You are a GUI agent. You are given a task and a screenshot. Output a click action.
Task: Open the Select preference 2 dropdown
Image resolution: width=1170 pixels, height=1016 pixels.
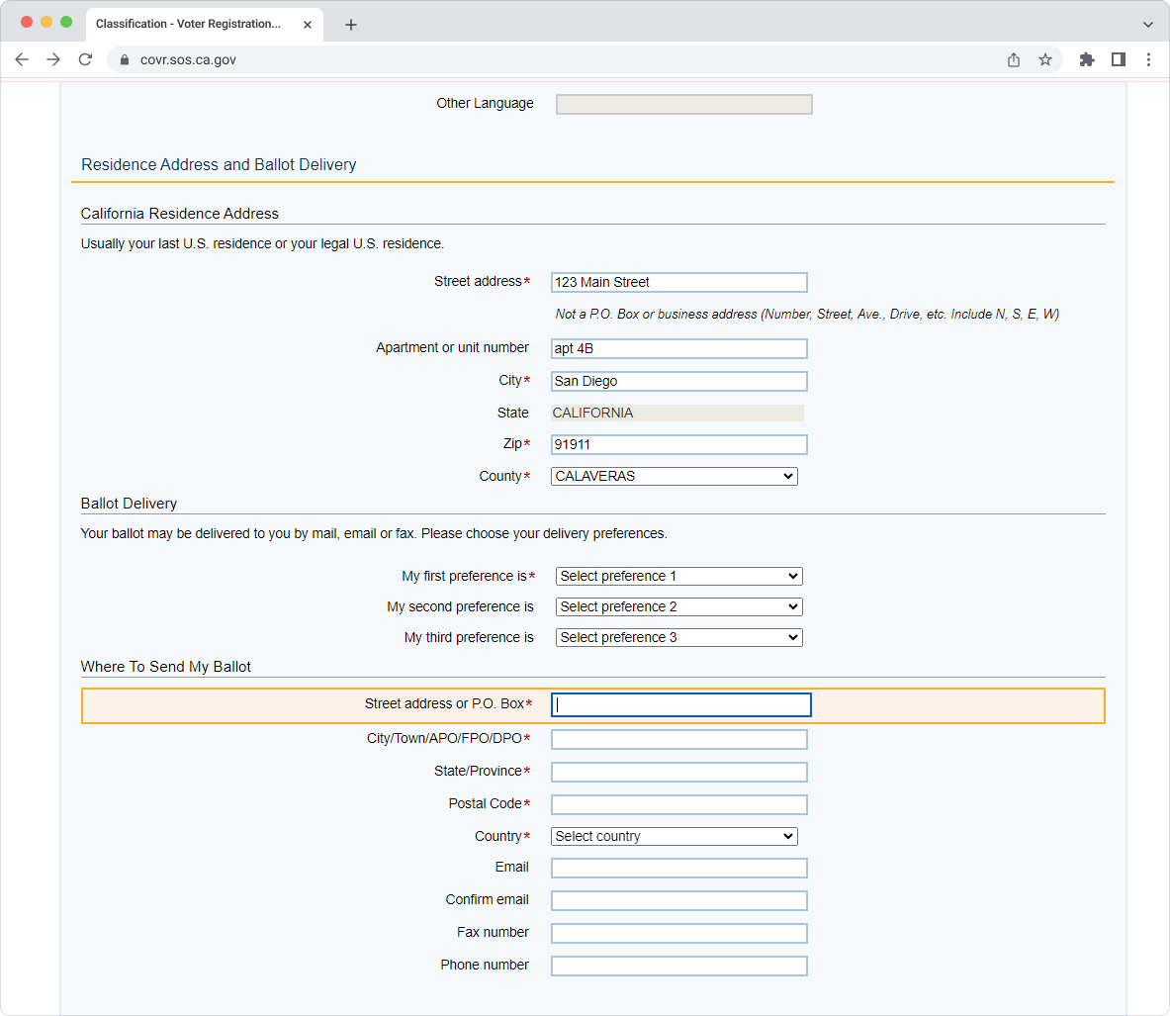(x=679, y=606)
